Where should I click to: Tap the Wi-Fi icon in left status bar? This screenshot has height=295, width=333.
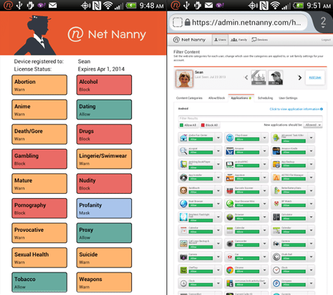coord(108,6)
